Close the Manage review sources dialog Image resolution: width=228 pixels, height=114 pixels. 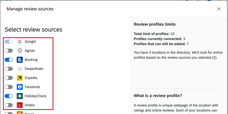(x=219, y=9)
